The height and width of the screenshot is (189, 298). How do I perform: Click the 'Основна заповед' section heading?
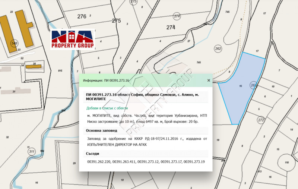[x=101, y=130]
